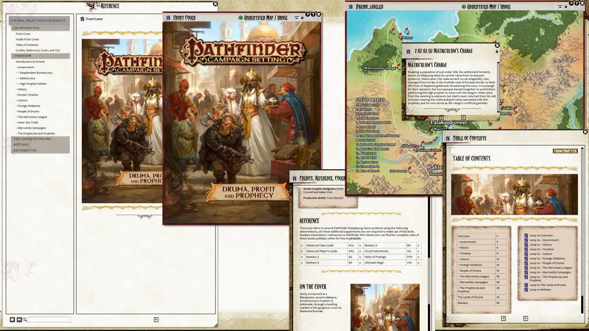Click Jump to Bestiary link
Screen dimensions: 589x331
coord(540,290)
